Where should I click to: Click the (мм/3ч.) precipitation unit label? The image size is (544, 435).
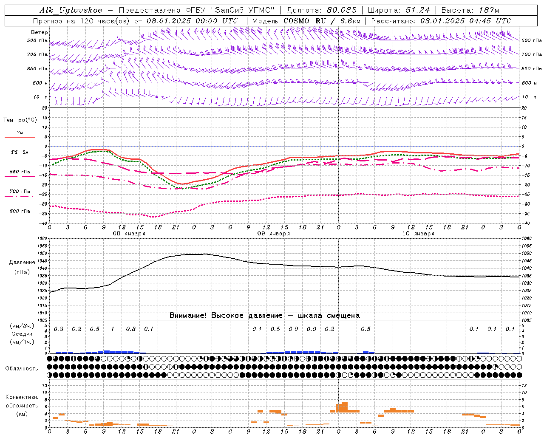tap(22, 326)
